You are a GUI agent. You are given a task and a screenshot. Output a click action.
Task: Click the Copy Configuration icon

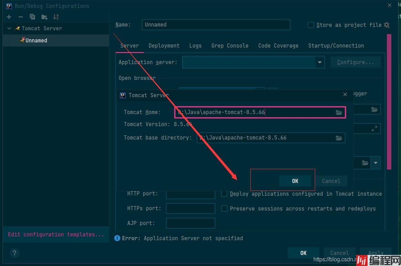point(32,17)
